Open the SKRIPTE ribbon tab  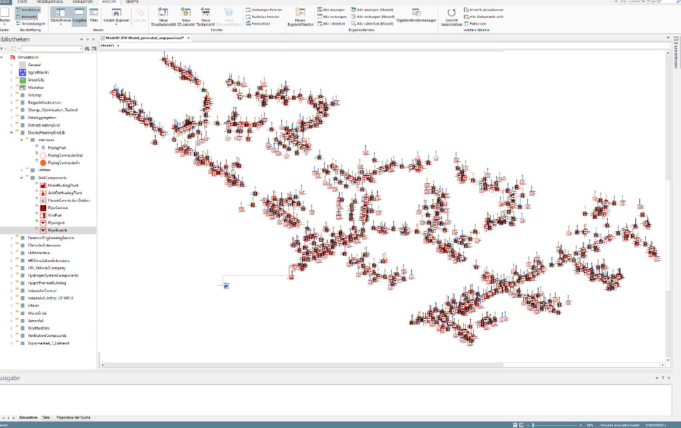coord(132,2)
